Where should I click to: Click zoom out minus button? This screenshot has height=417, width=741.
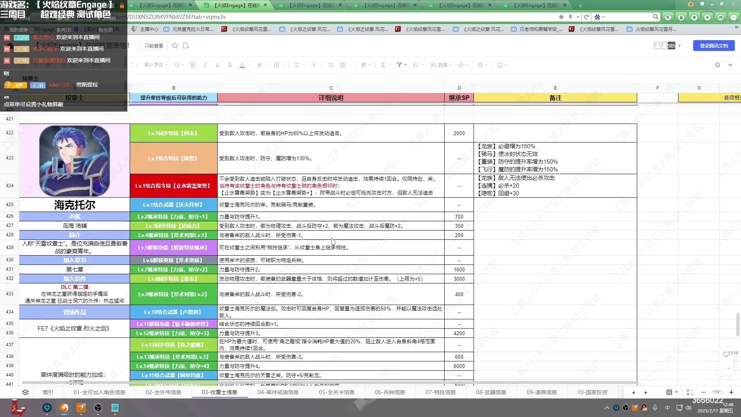[x=704, y=392]
